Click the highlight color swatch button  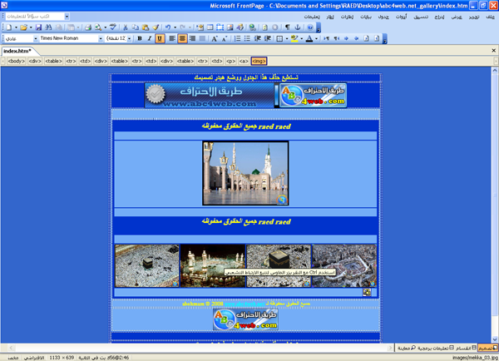(x=294, y=38)
